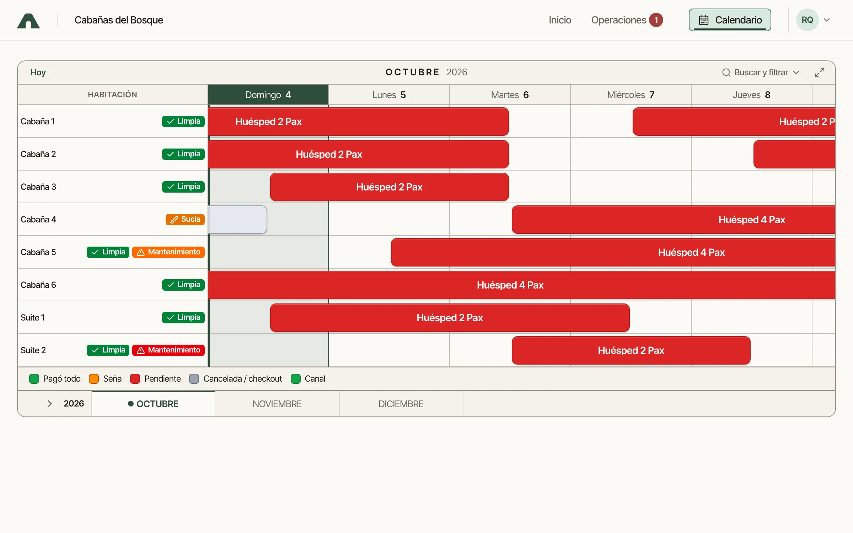Click Cabaña 5 Mantenimiento warning badge
853x533 pixels.
pos(168,252)
